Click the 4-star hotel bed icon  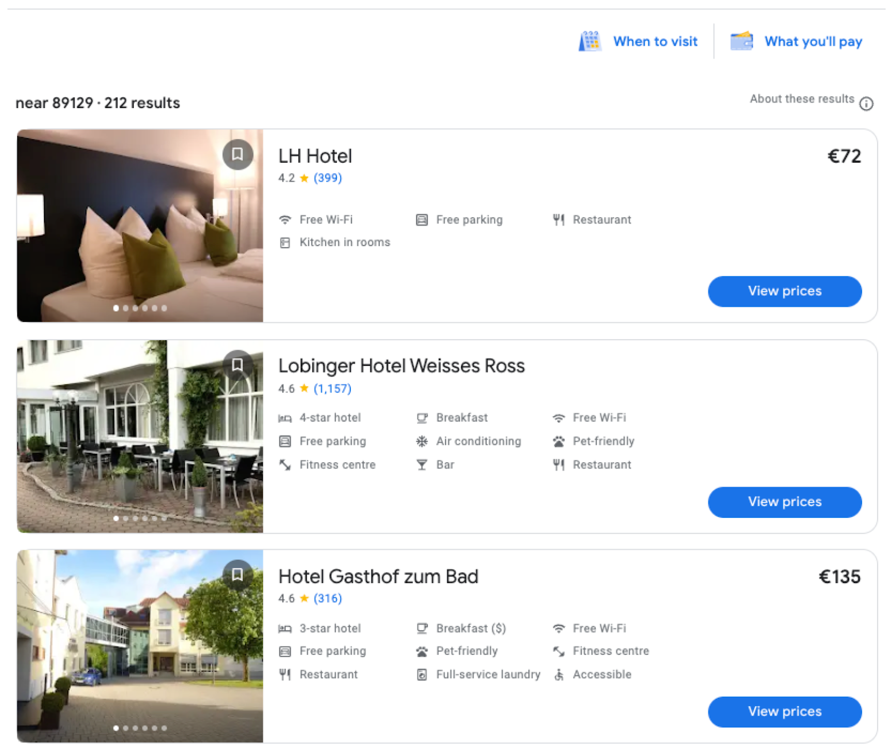(x=285, y=418)
